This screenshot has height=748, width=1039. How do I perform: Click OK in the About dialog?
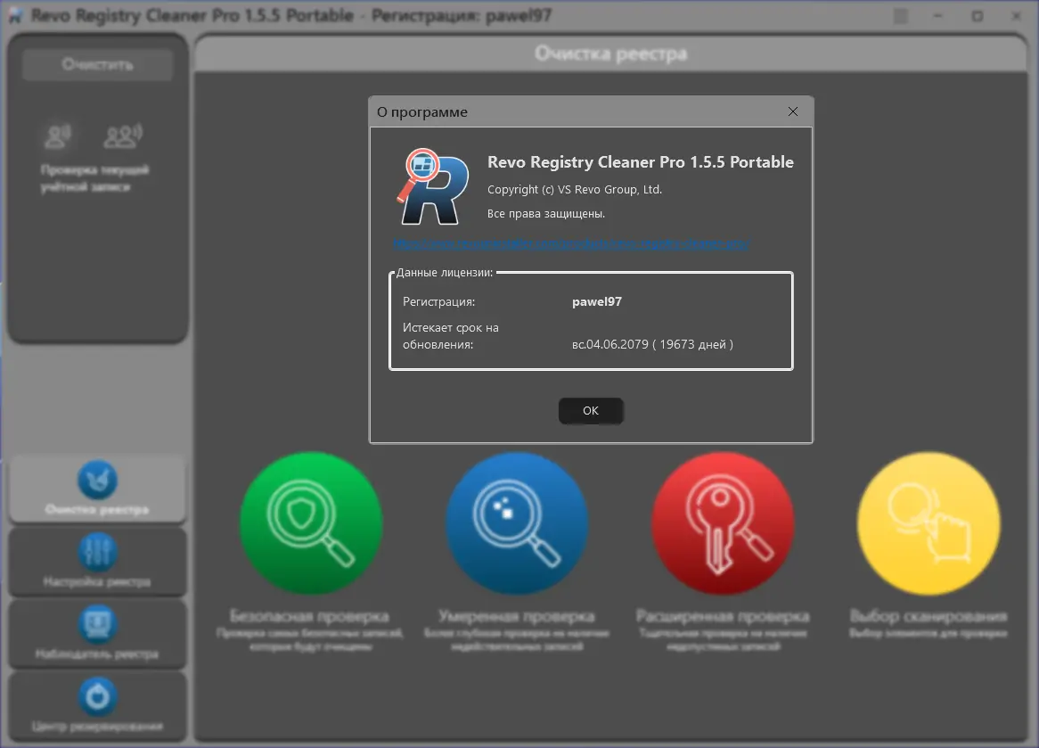[x=591, y=410]
